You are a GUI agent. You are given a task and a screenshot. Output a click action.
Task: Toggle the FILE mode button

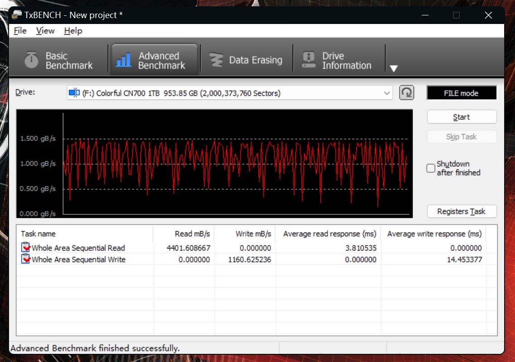pos(461,93)
